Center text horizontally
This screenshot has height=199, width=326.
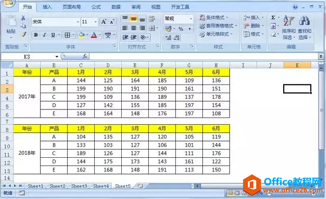point(133,28)
